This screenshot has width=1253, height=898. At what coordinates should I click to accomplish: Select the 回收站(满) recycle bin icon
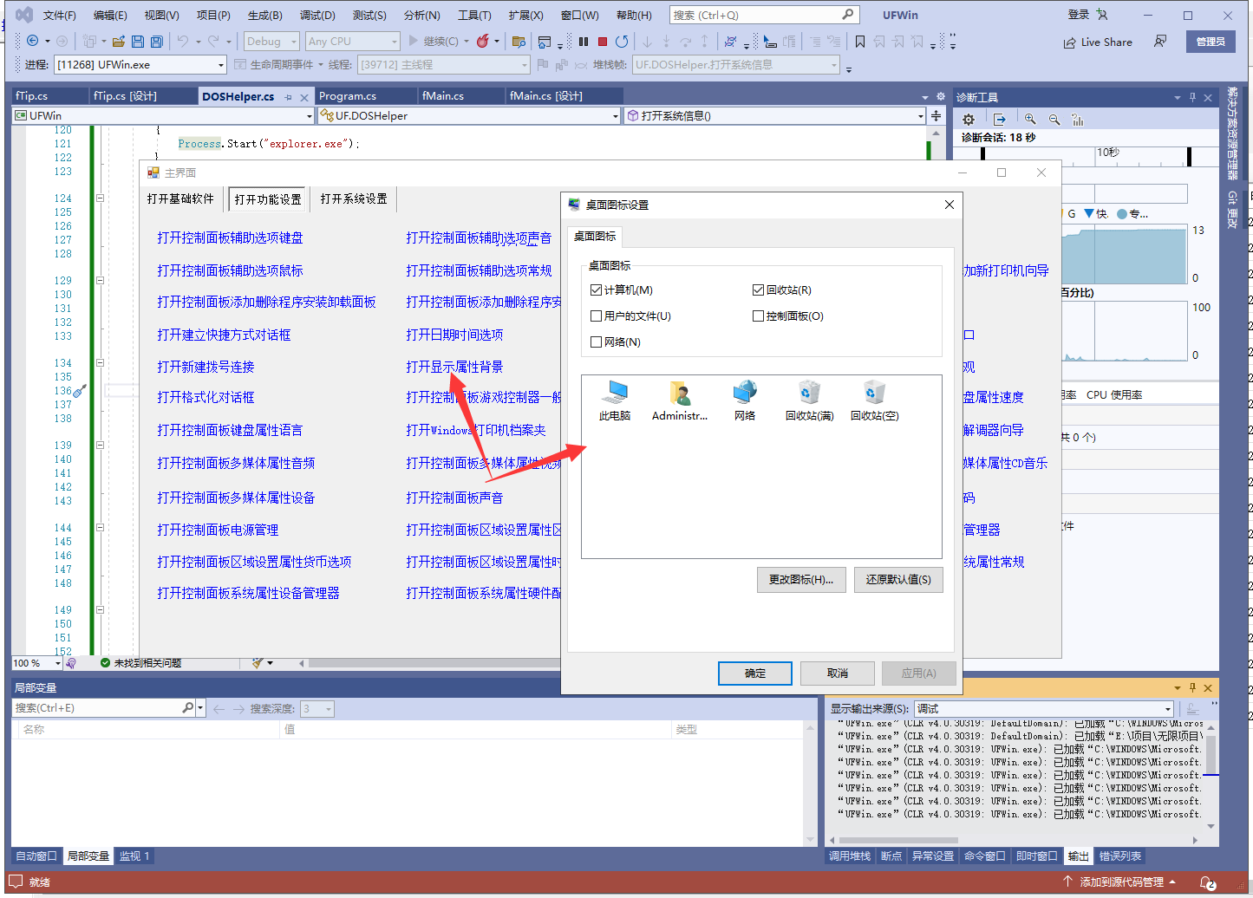click(809, 401)
